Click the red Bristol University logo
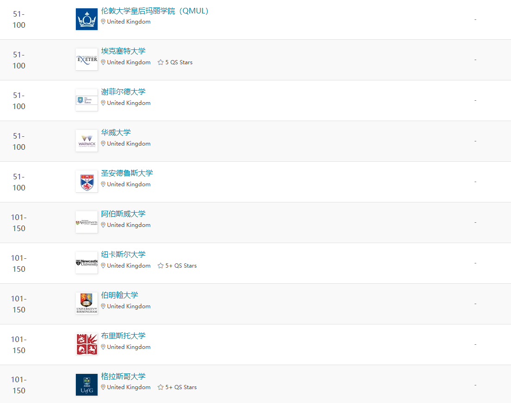The height and width of the screenshot is (403, 511). point(86,344)
